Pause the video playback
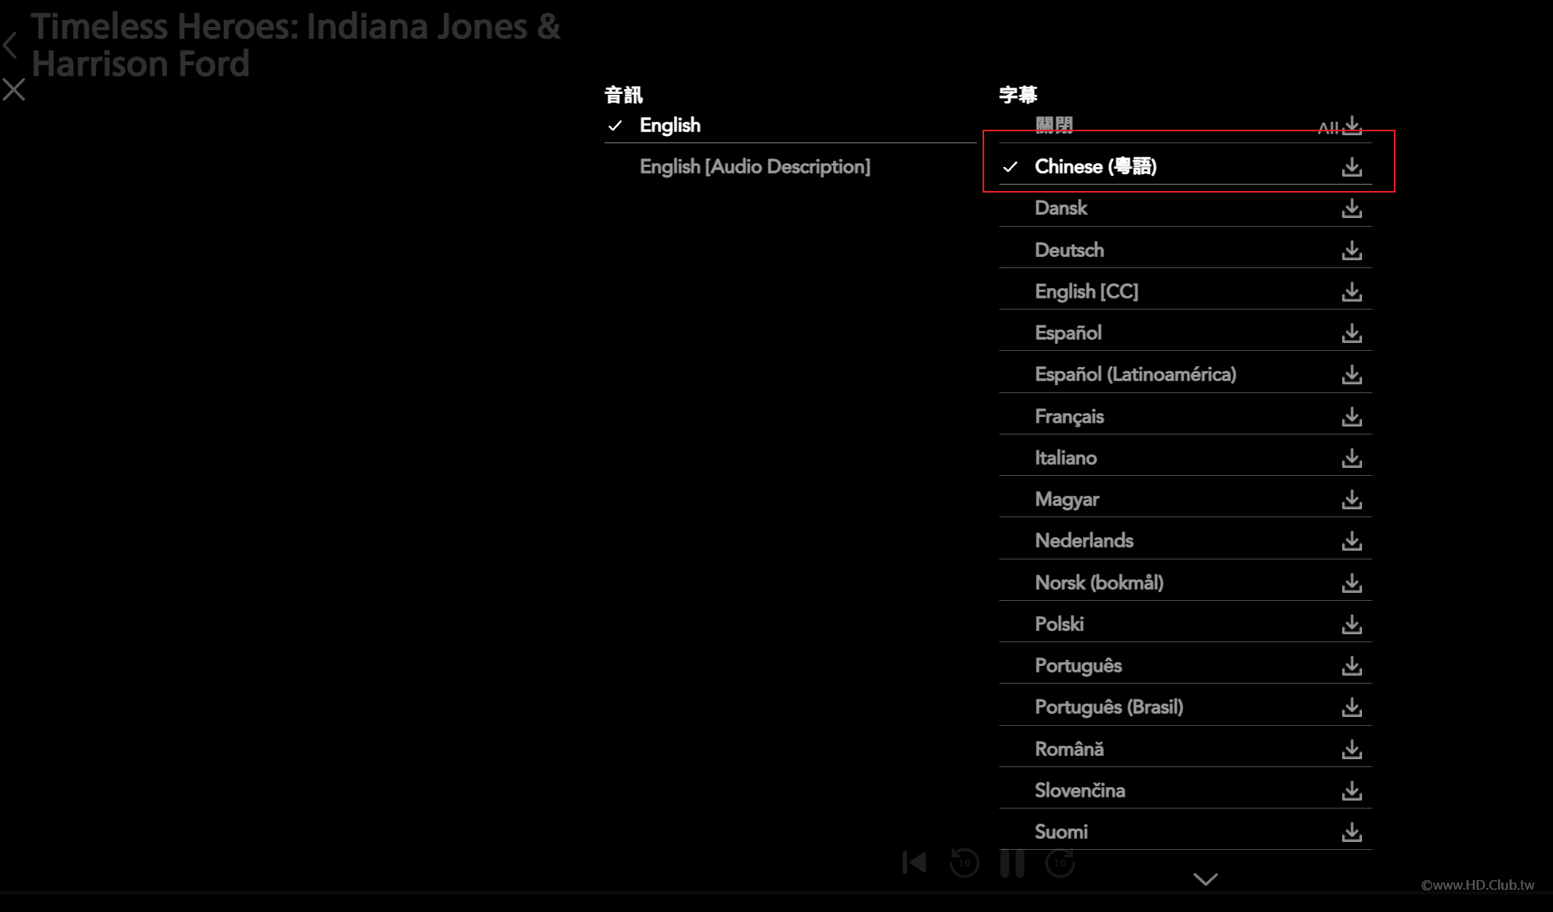 (x=1012, y=862)
